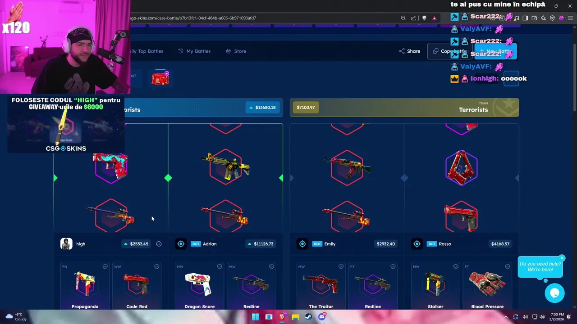This screenshot has width=577, height=324.
Task: Open the weather widget in taskbar
Action: click(16, 317)
